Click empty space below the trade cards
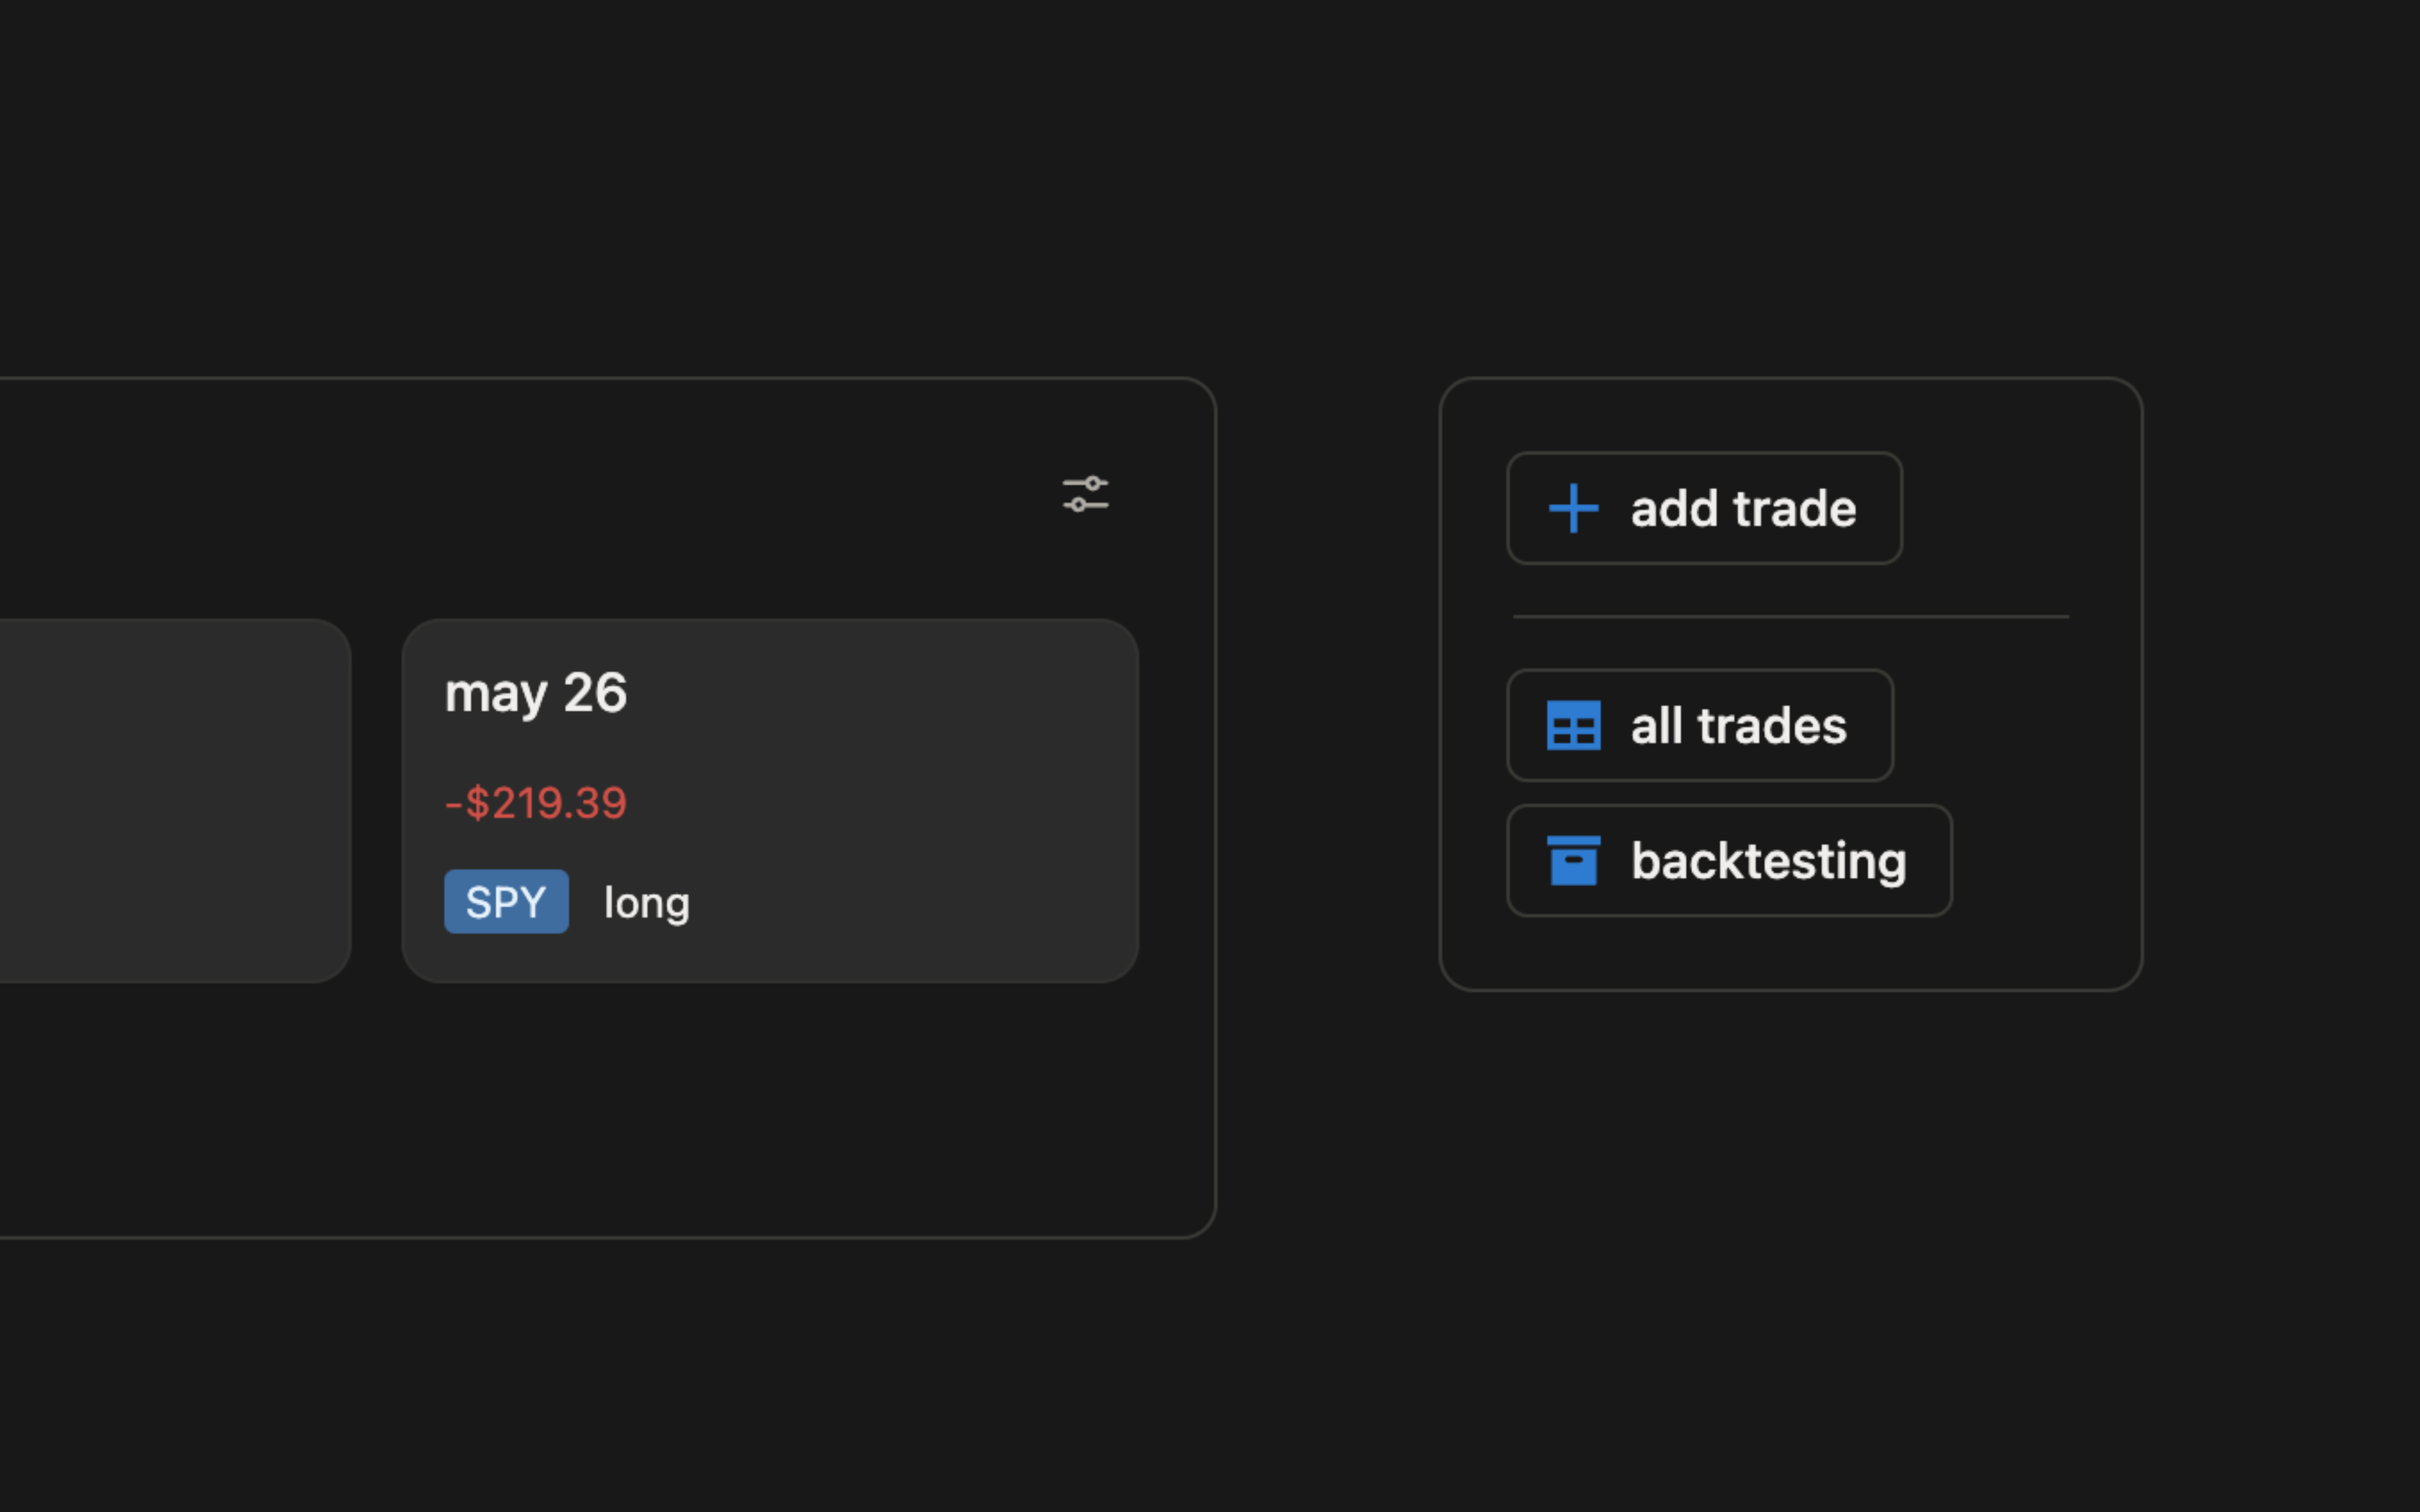 point(600,1110)
